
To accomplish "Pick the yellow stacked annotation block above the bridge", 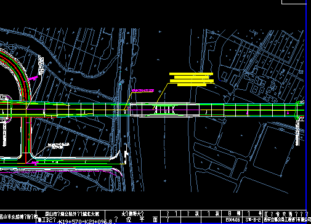I will pos(192,79).
